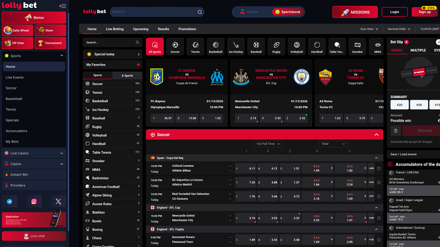
Task: Select the €50 stake amount
Action: 419,105
